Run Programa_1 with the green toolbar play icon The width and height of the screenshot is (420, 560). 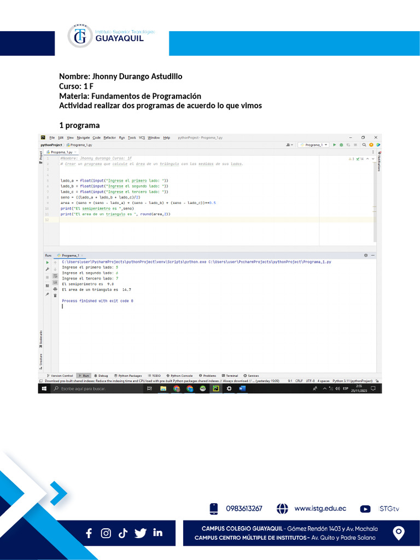(335, 145)
